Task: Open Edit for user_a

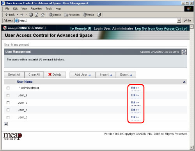Action: click(135, 95)
